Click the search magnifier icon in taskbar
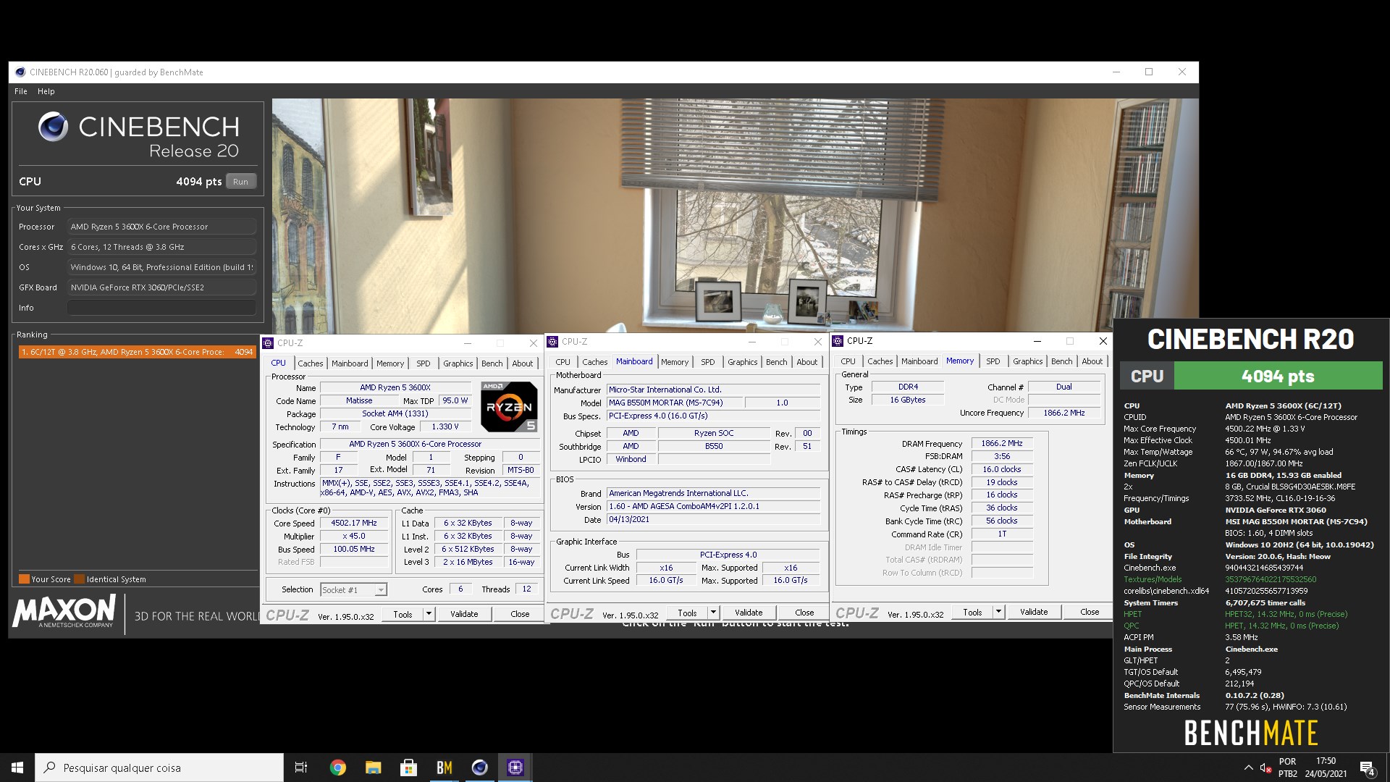The image size is (1390, 782). coord(50,768)
